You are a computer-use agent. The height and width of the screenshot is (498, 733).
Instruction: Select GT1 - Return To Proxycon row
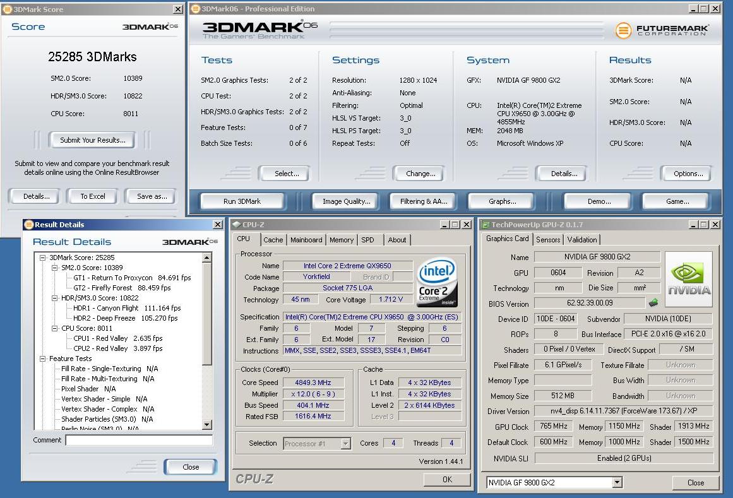coord(132,278)
